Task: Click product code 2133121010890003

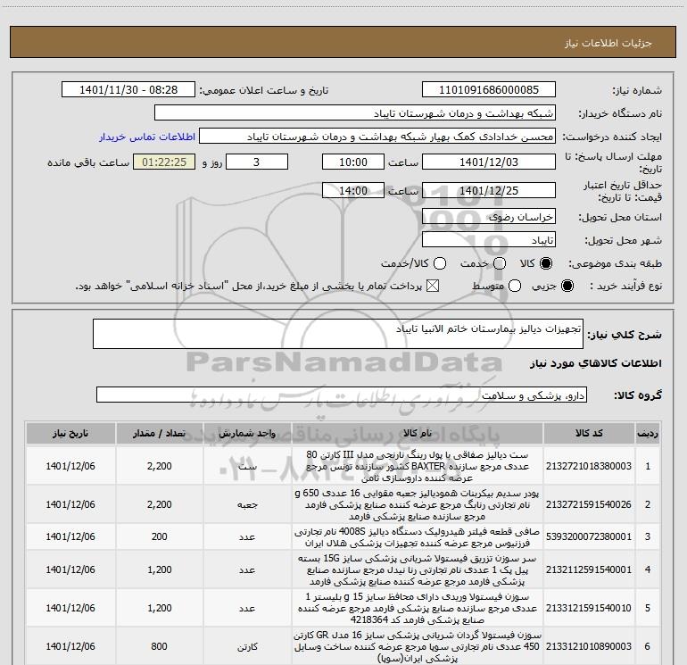Action: 589,646
